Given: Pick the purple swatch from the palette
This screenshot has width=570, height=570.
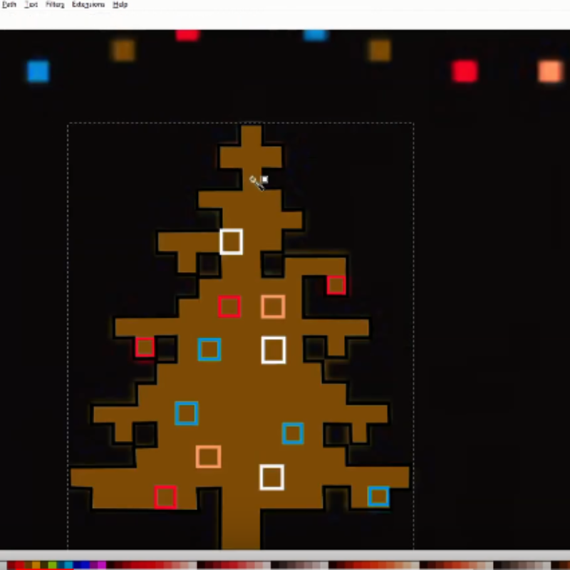Looking at the screenshot, I should coord(93,564).
